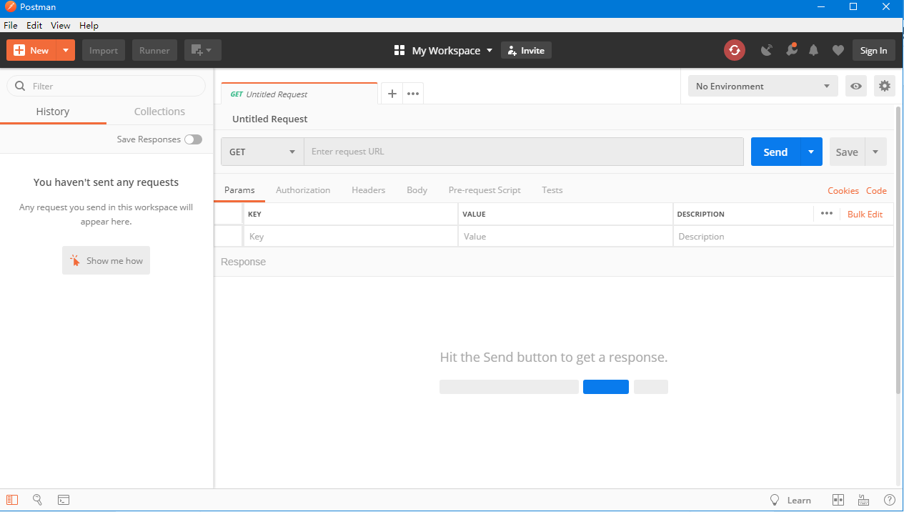The image size is (904, 512).
Task: Toggle the Save Responses switch
Action: pos(193,139)
